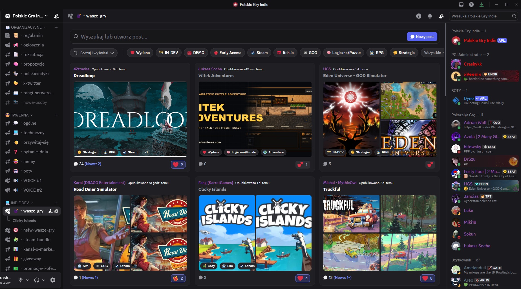Open the Inbox icon in title bar
Image resolution: width=521 pixels, height=289 pixels.
pyautogui.click(x=461, y=5)
